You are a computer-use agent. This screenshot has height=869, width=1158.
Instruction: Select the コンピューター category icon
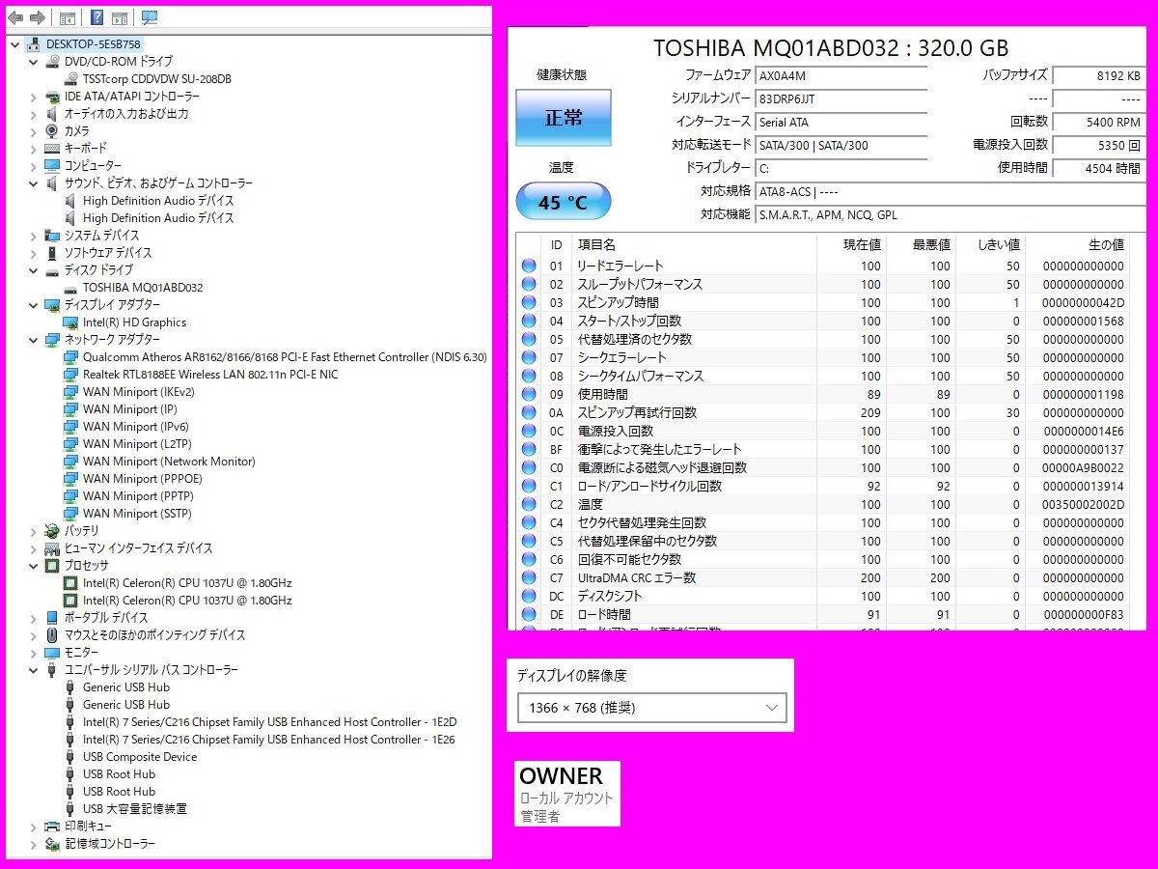[x=52, y=165]
